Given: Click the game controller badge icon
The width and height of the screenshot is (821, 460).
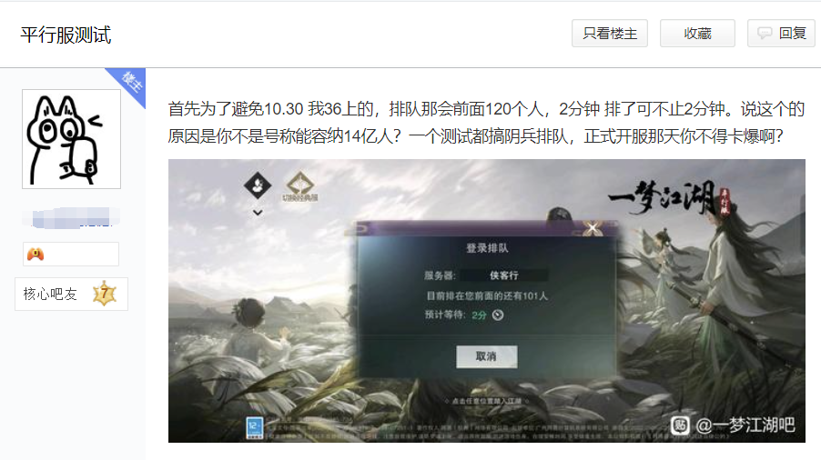Looking at the screenshot, I should click(35, 255).
